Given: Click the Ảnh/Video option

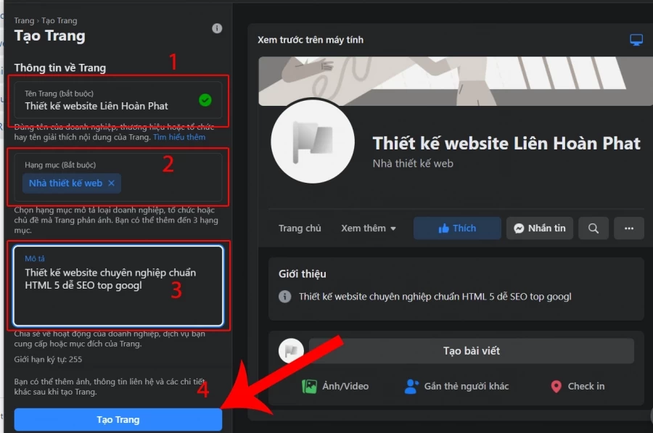Looking at the screenshot, I should click(335, 387).
